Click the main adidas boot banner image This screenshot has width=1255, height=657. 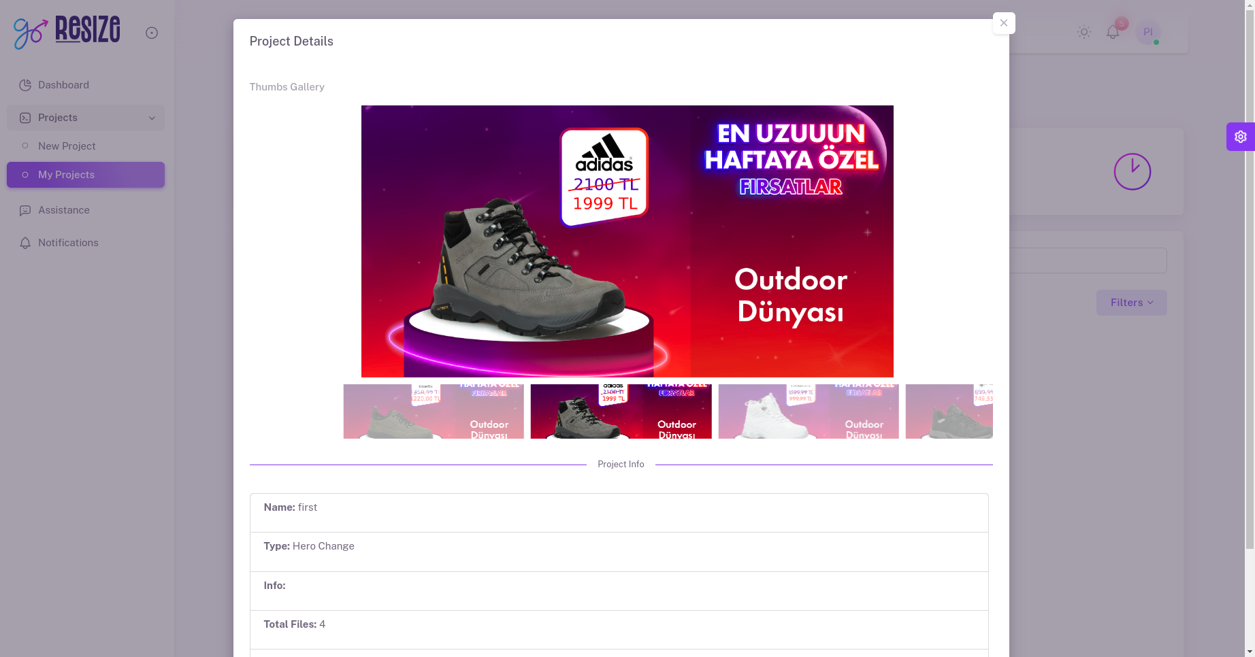pyautogui.click(x=627, y=241)
